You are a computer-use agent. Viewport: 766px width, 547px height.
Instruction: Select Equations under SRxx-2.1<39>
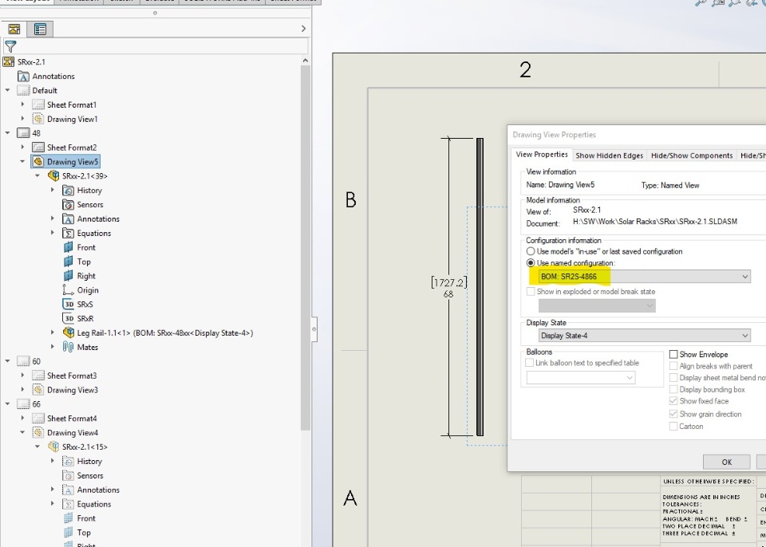pyautogui.click(x=94, y=233)
